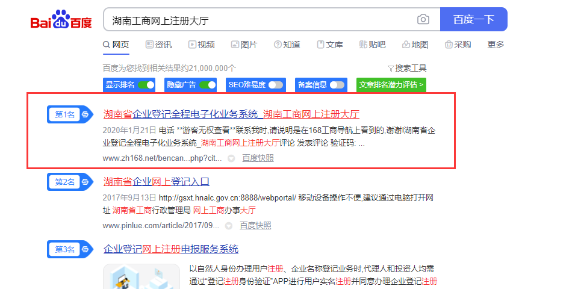Click the 第3名 rank badge icon
575x289 pixels.
[70, 249]
